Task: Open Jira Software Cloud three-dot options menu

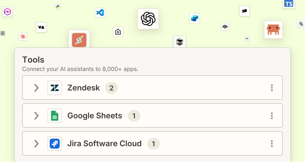Action: [272, 144]
